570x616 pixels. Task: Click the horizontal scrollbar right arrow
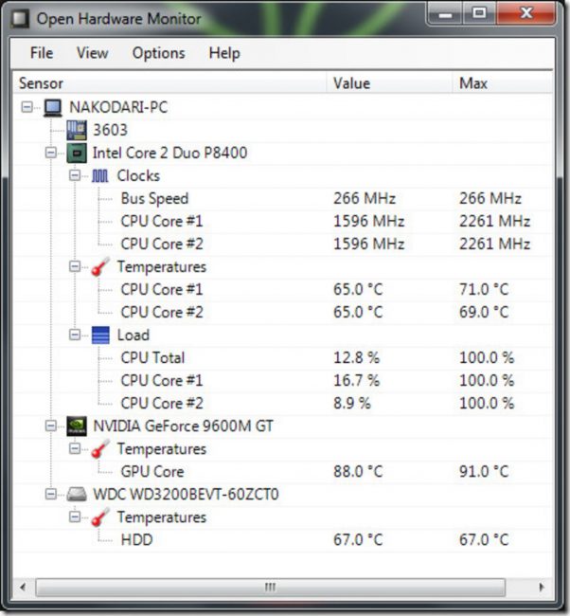(542, 588)
